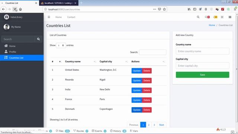238x134 pixels.
Task: Focus the Enter country name field
Action: click(202, 51)
